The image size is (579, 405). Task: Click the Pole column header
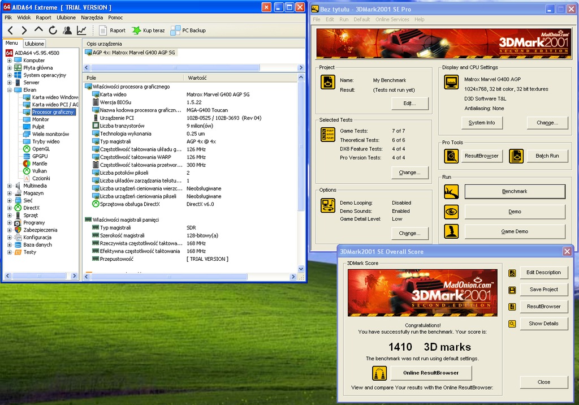coord(133,78)
